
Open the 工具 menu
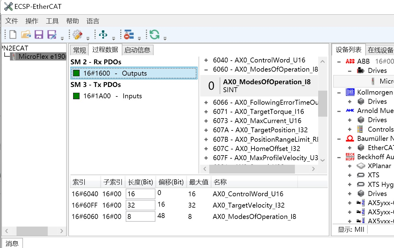pos(52,21)
